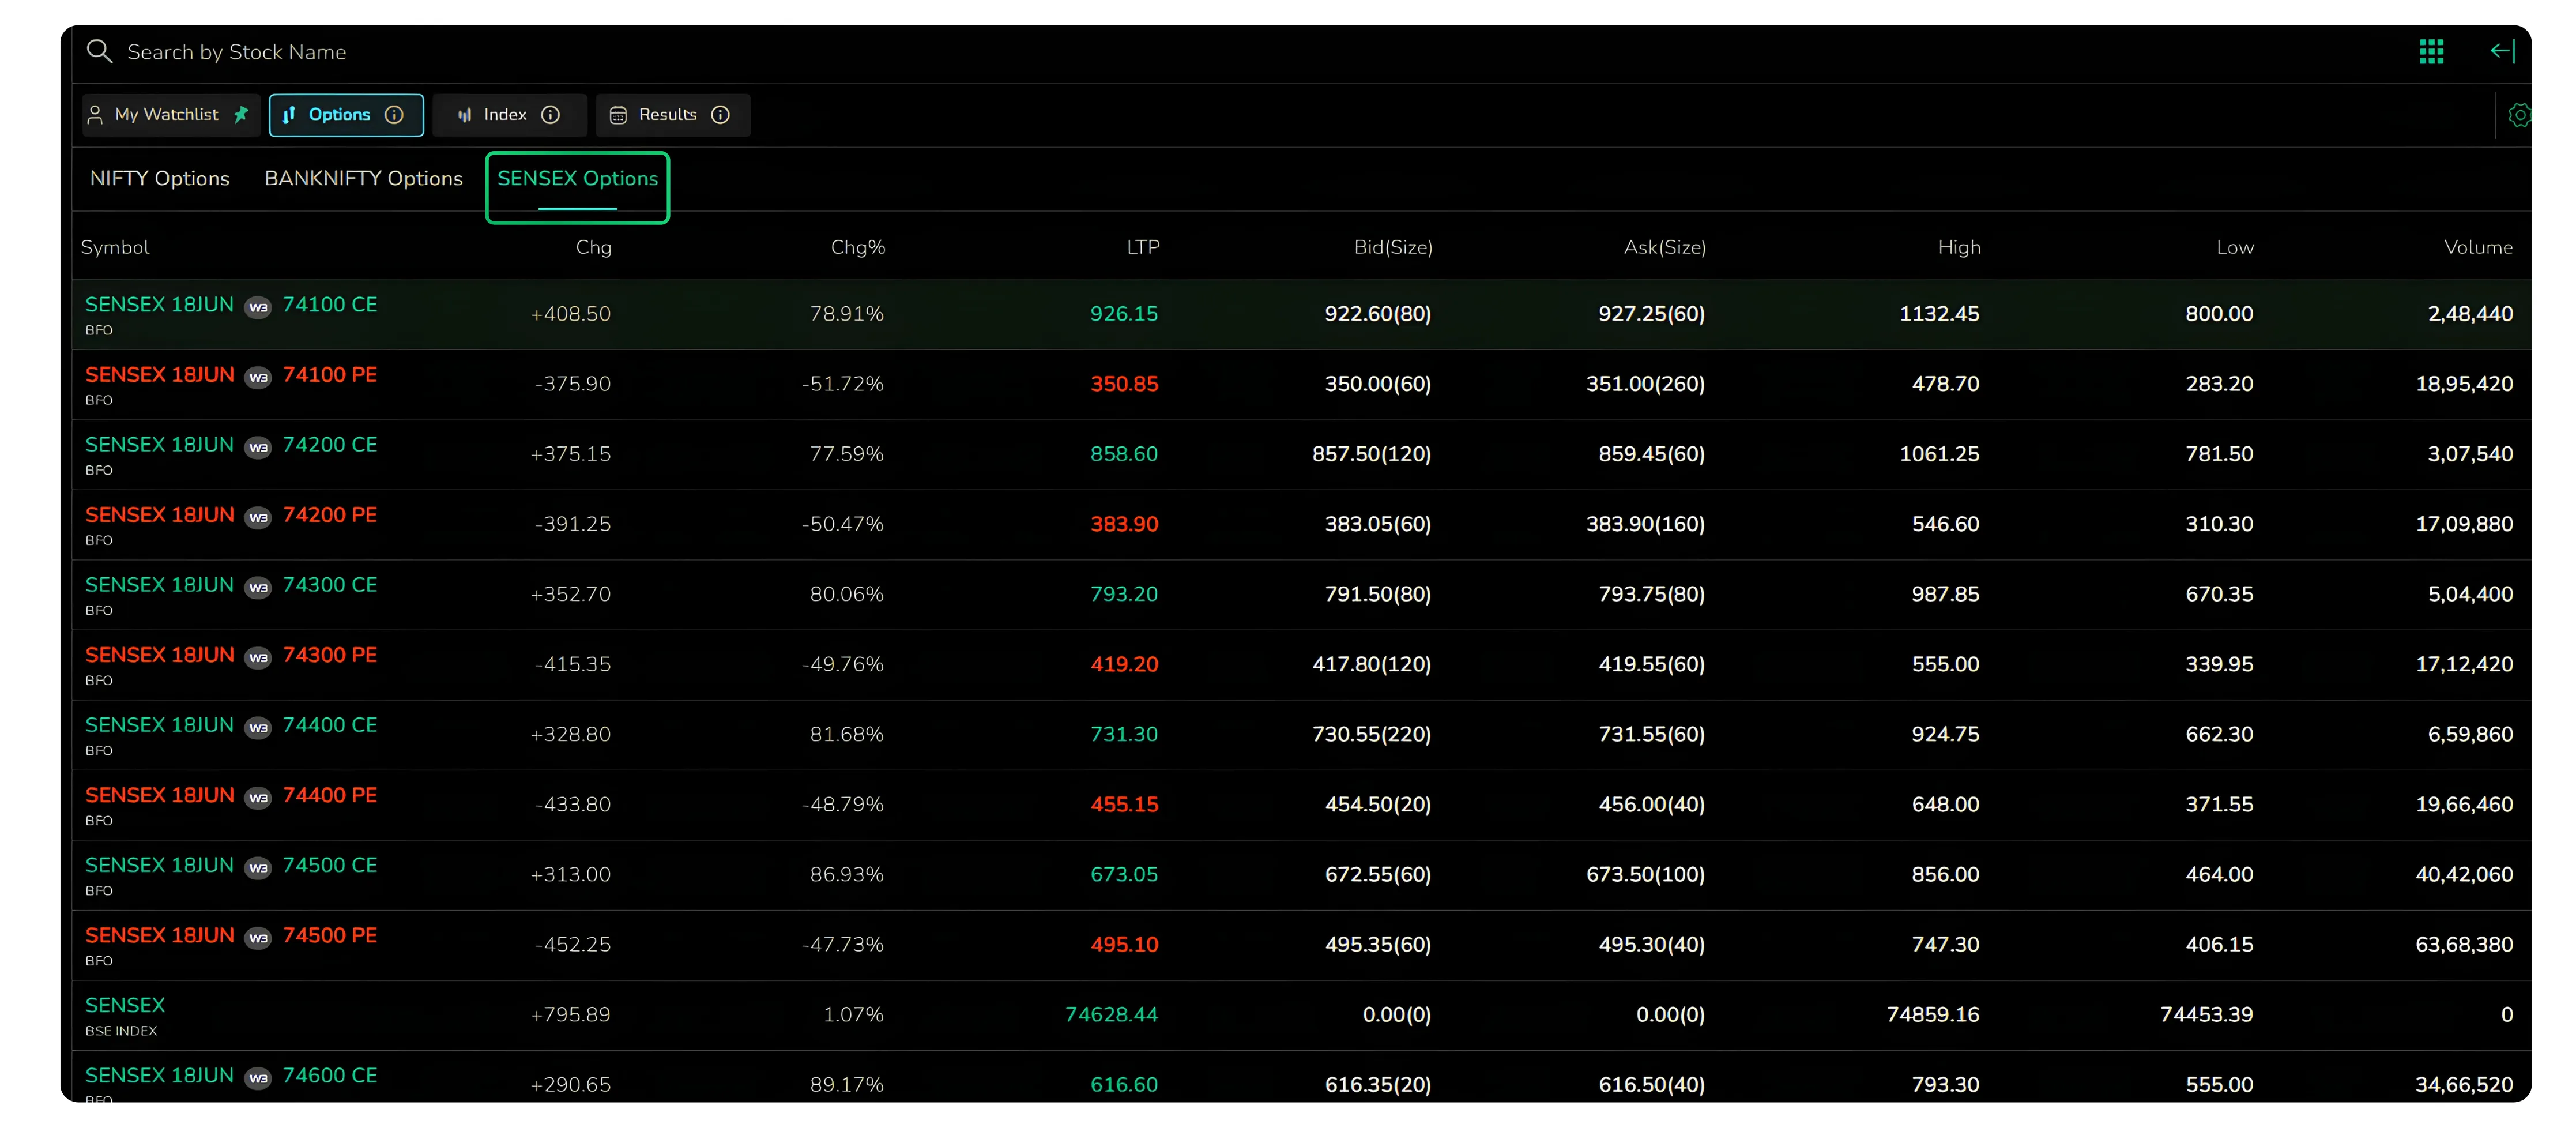The height and width of the screenshot is (1124, 2576).
Task: Open SENSEX 18JUN 74400 PE symbol
Action: 231,794
